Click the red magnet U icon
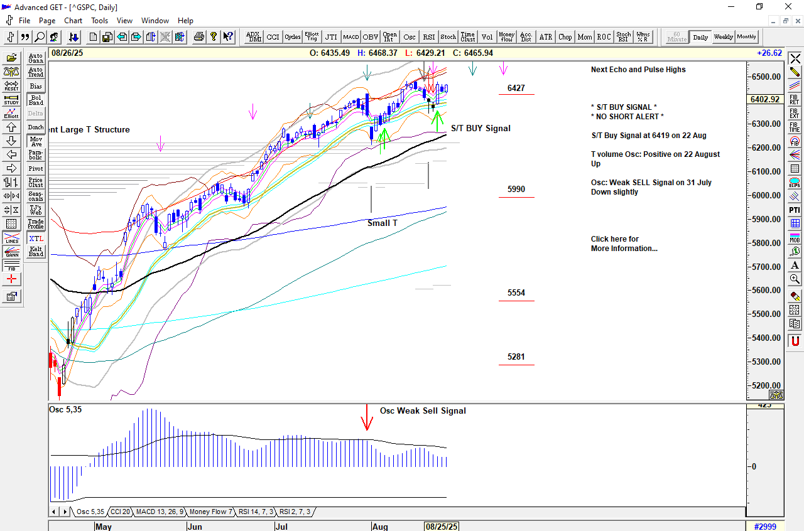804x531 pixels. pyautogui.click(x=795, y=341)
